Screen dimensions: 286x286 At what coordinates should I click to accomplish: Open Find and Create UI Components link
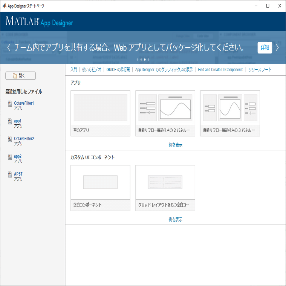click(220, 69)
